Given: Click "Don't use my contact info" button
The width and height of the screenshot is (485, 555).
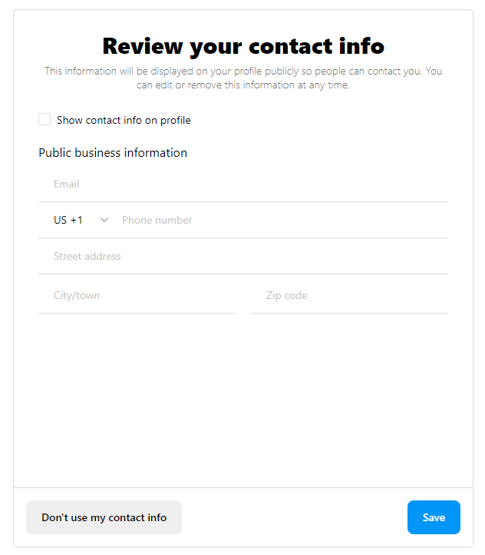Looking at the screenshot, I should pyautogui.click(x=104, y=517).
